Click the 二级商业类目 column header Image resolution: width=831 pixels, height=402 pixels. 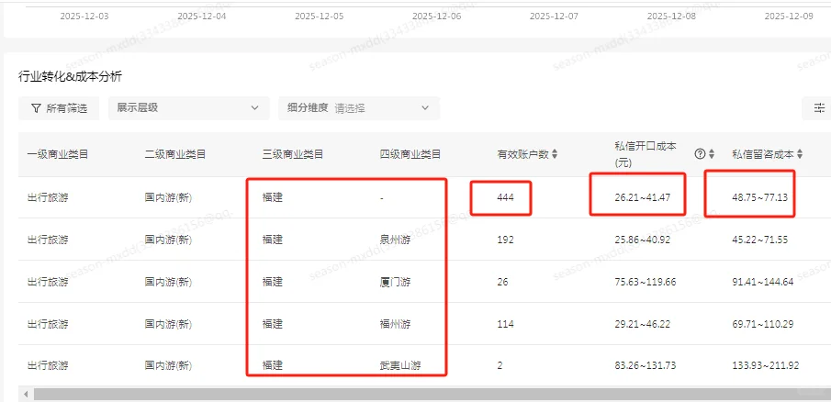[174, 155]
